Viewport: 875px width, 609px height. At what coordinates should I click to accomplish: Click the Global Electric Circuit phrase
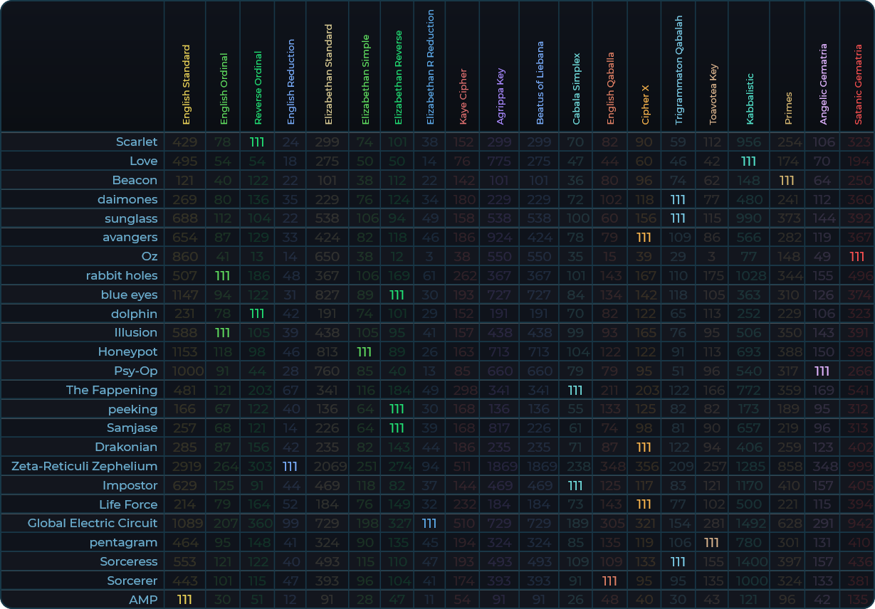[93, 523]
